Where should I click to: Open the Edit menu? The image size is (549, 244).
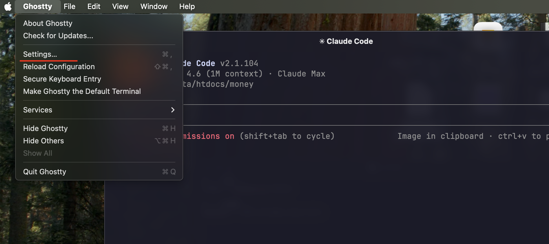[x=94, y=6]
